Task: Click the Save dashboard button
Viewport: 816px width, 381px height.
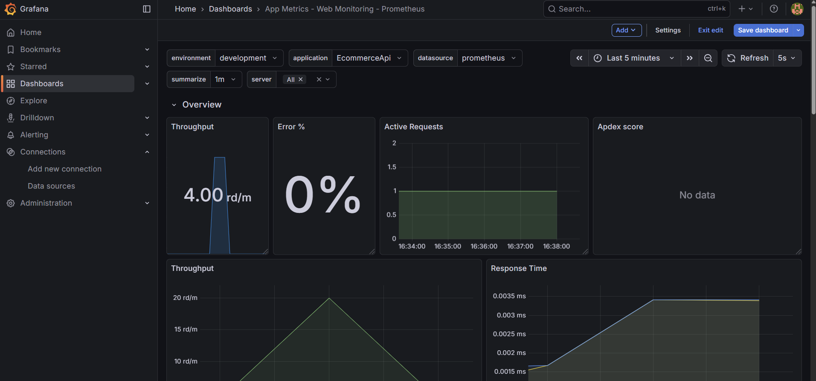Action: tap(763, 30)
